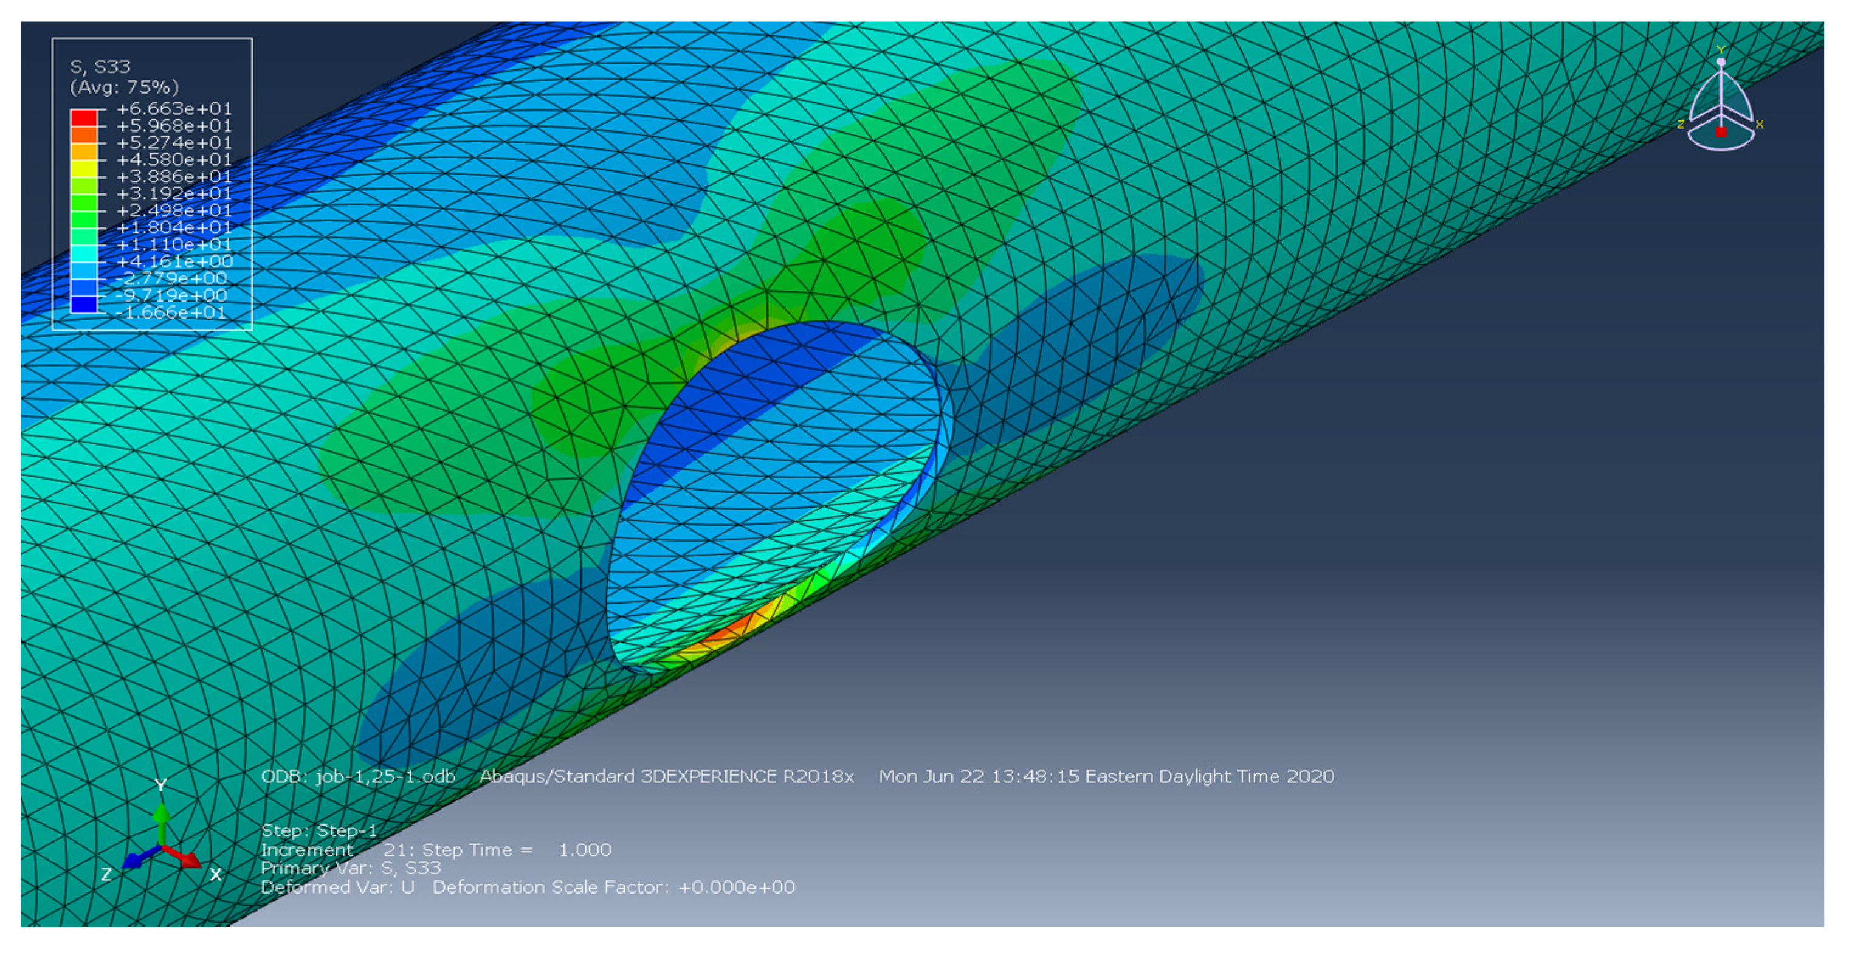
Task: Click the Step: Step-1 state block line
Action: [318, 831]
